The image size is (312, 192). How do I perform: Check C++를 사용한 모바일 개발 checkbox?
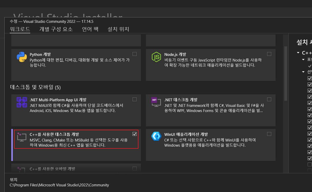pos(135,168)
